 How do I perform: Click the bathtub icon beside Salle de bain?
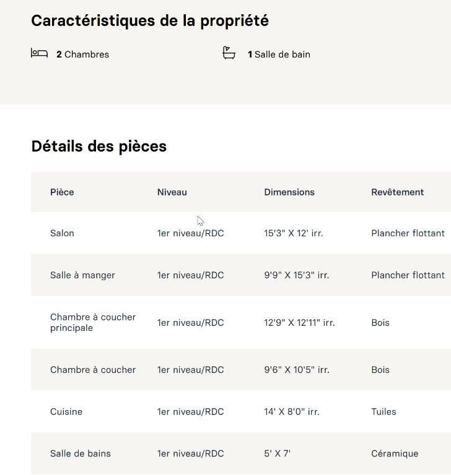pos(229,53)
